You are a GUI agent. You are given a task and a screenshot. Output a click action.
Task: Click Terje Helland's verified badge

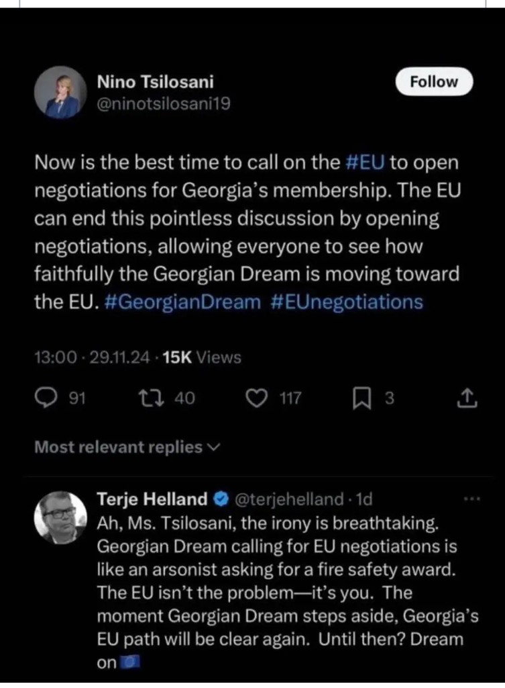pyautogui.click(x=220, y=499)
